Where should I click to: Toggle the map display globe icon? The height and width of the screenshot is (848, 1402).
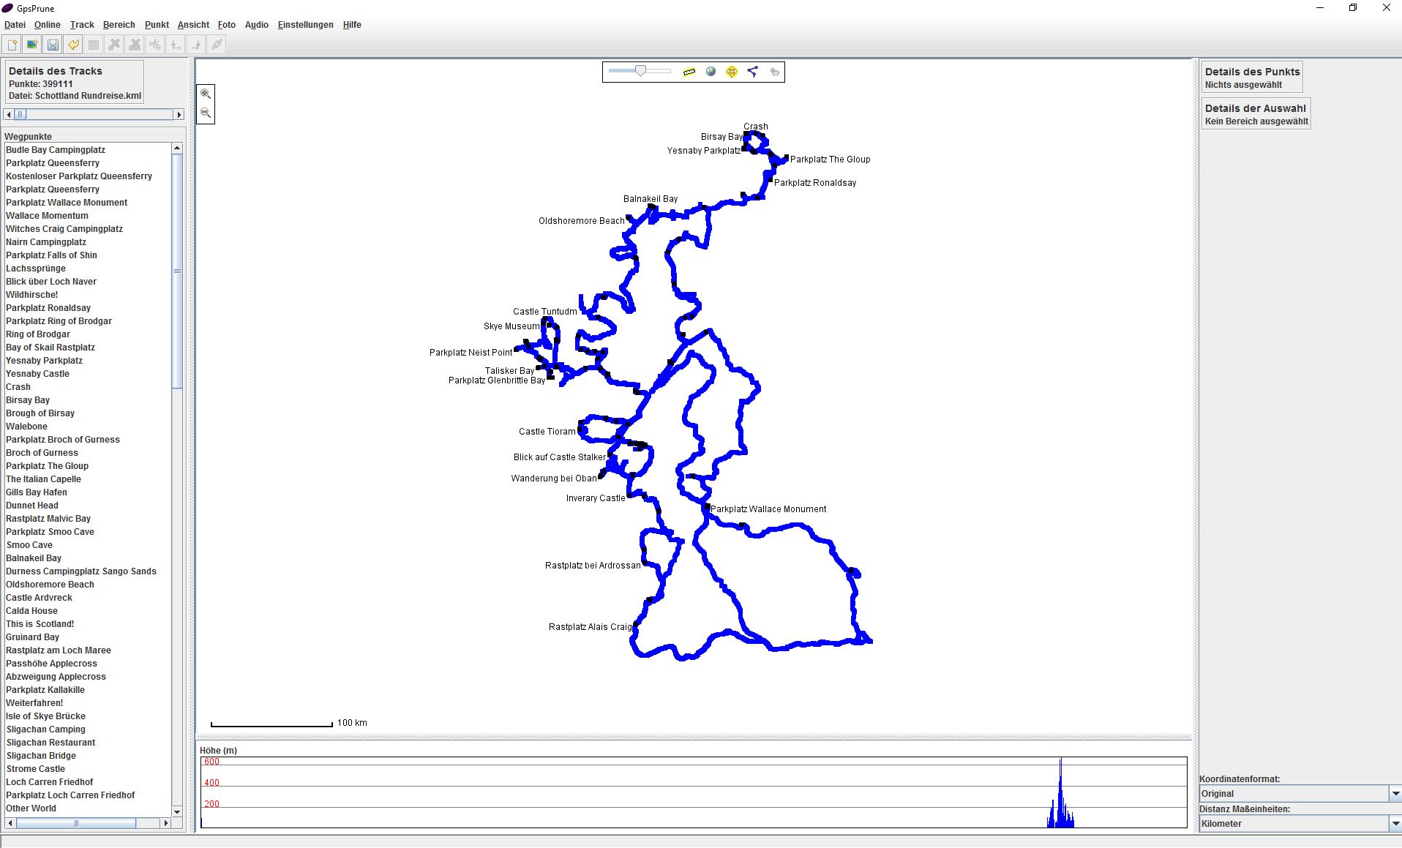711,72
